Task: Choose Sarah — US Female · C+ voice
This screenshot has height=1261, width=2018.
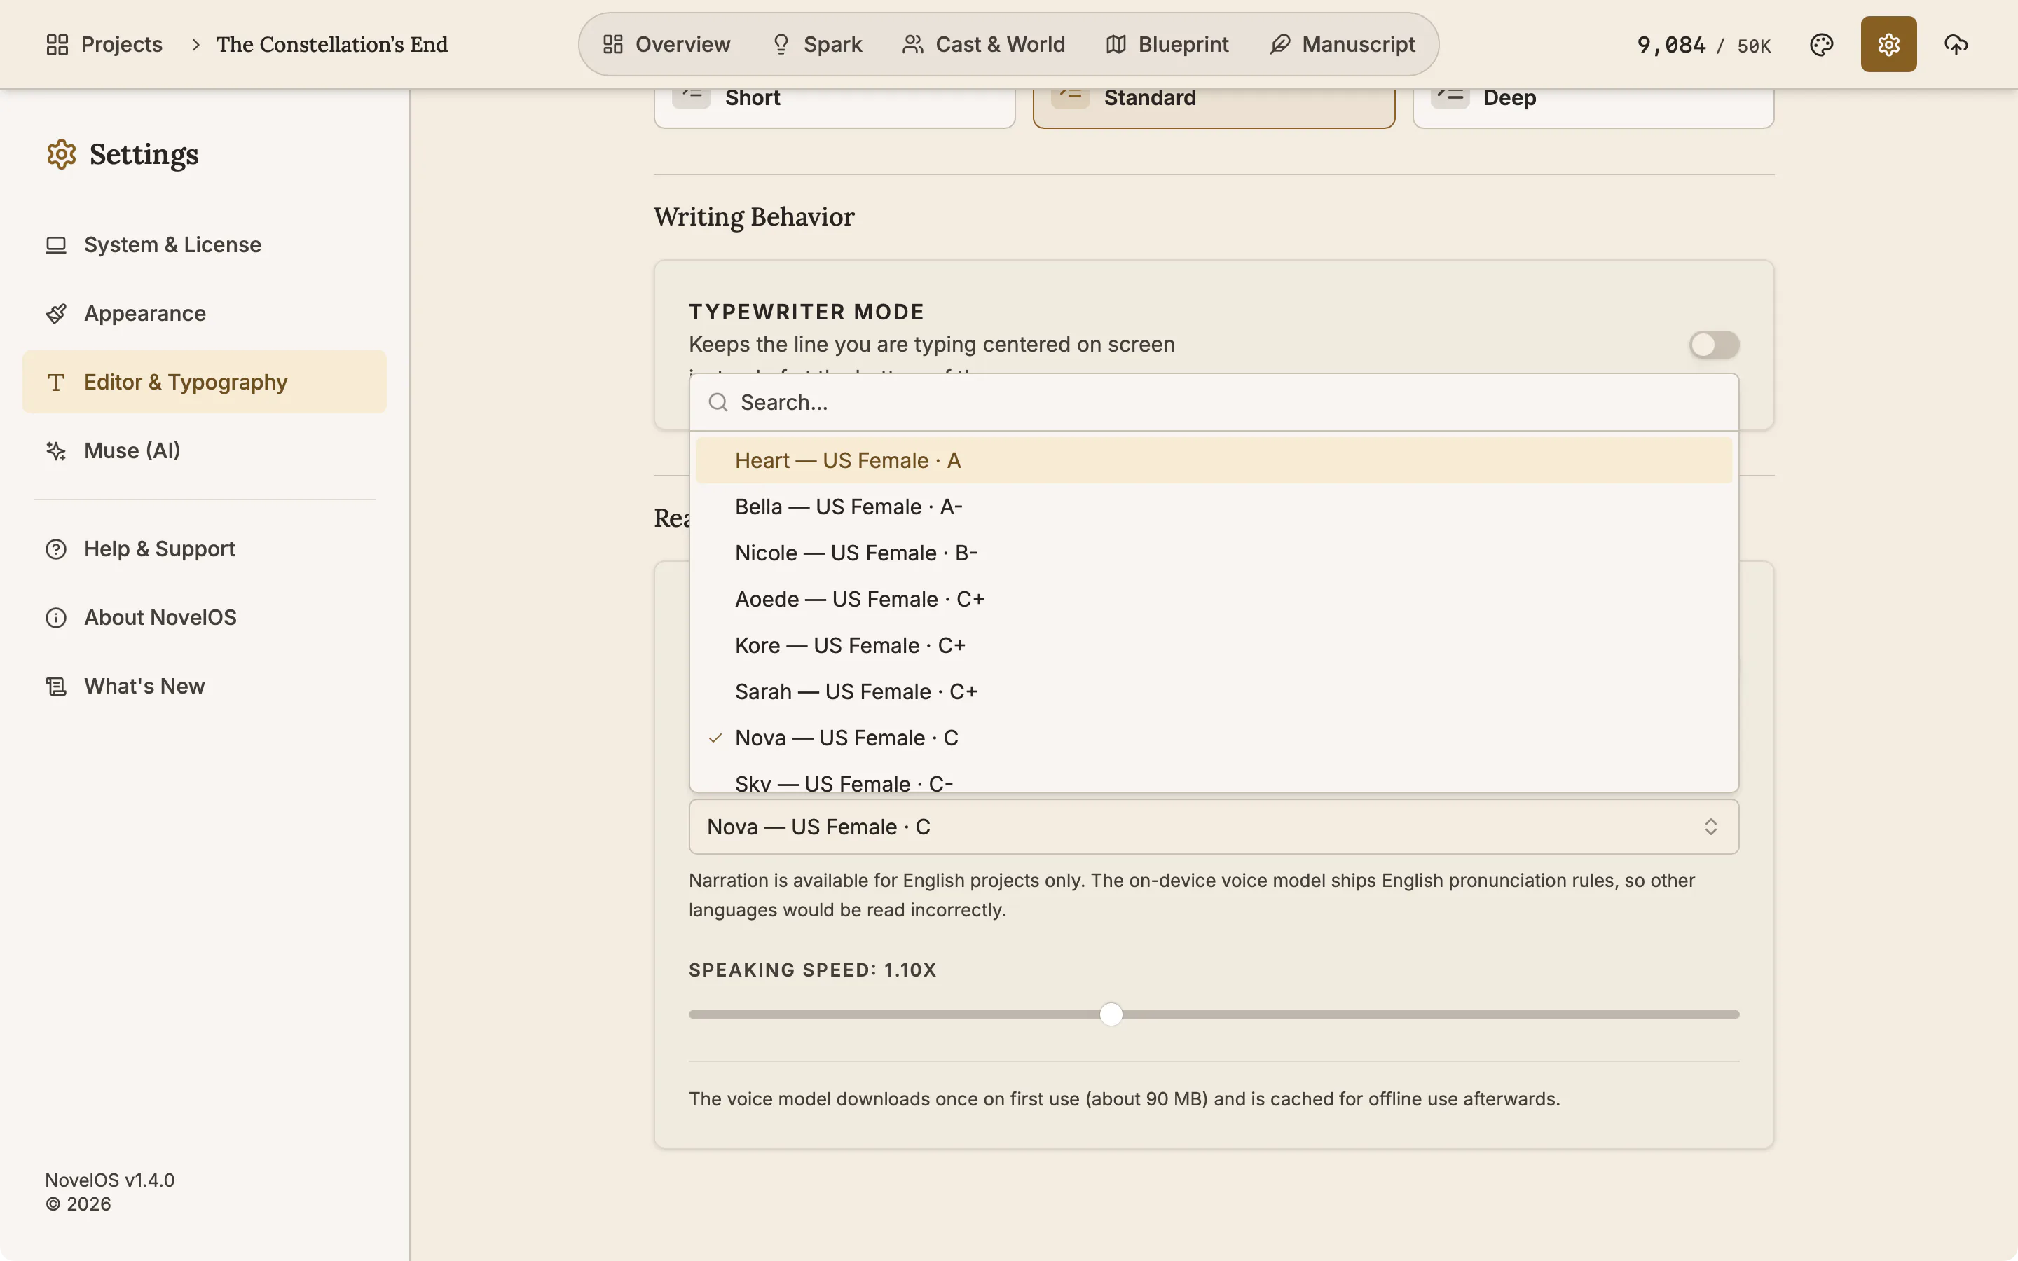Action: click(1214, 692)
